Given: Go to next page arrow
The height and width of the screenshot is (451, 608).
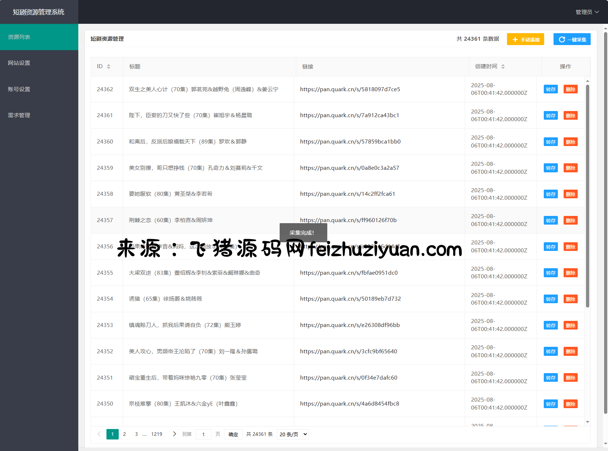Looking at the screenshot, I should tap(174, 434).
